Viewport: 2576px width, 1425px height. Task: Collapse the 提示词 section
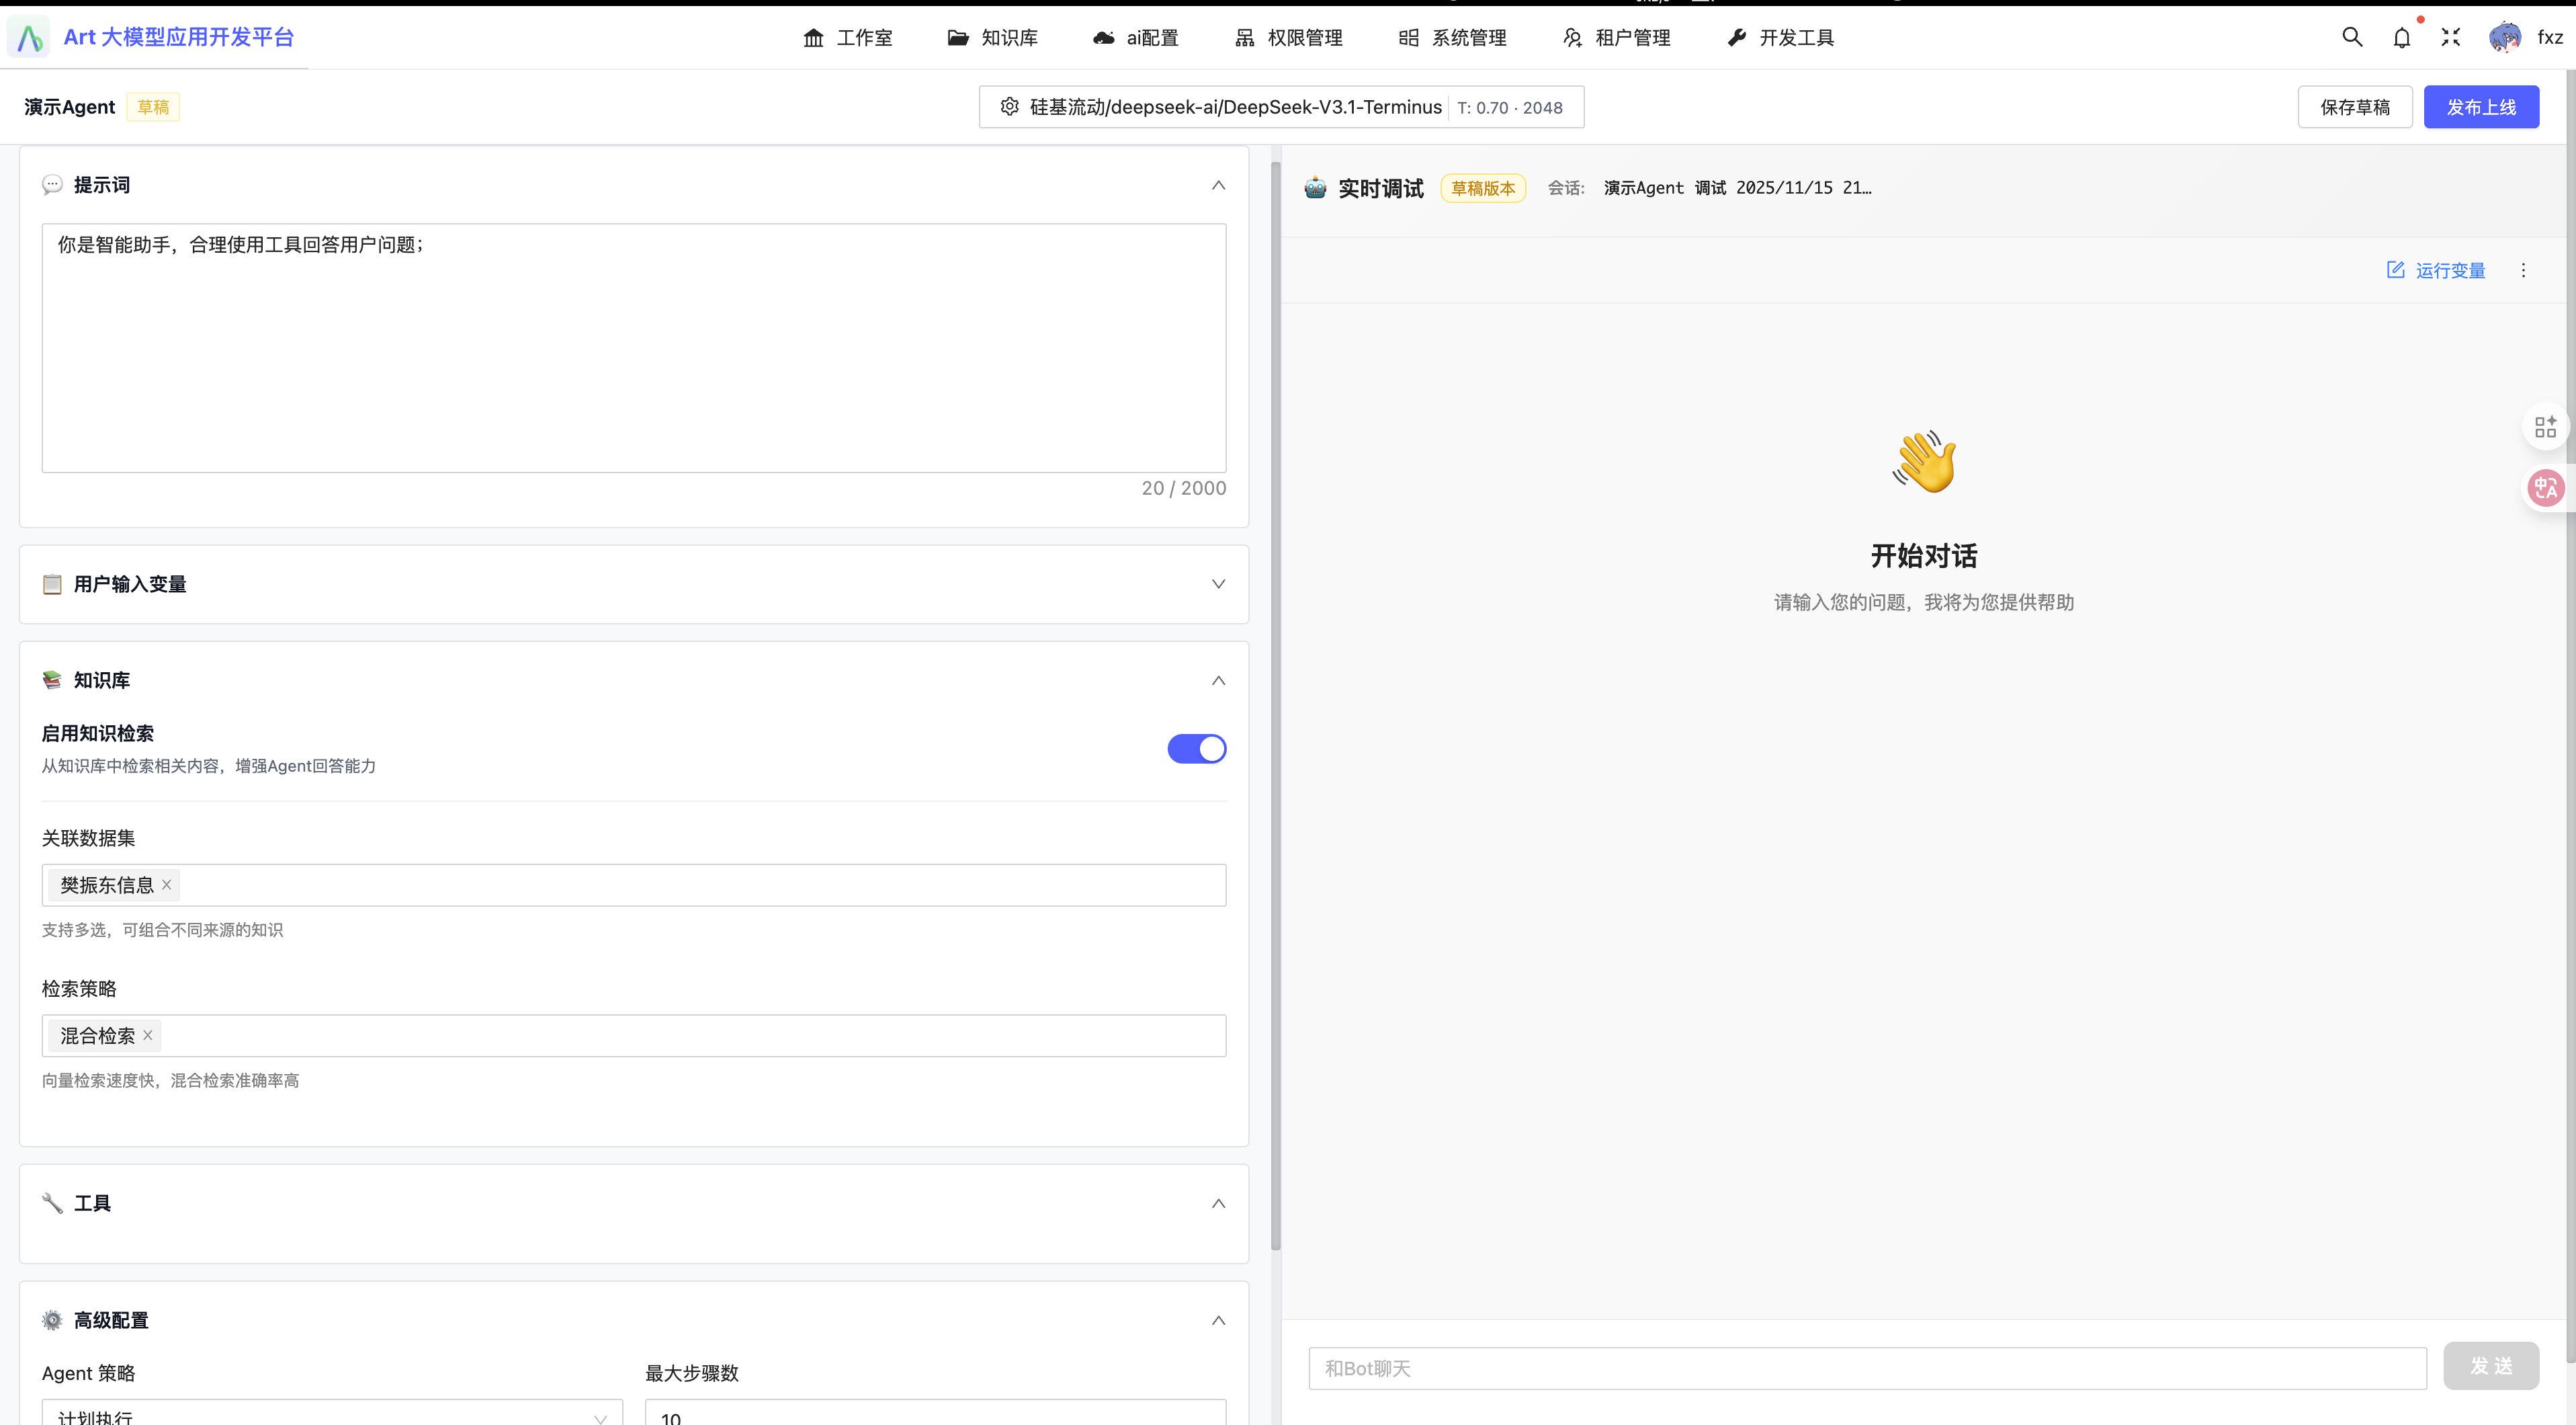1218,185
